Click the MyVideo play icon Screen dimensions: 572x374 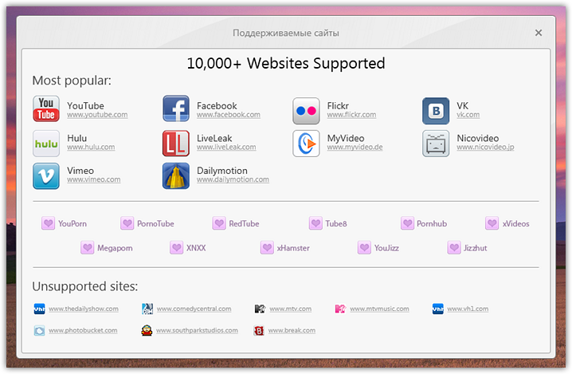coord(306,144)
